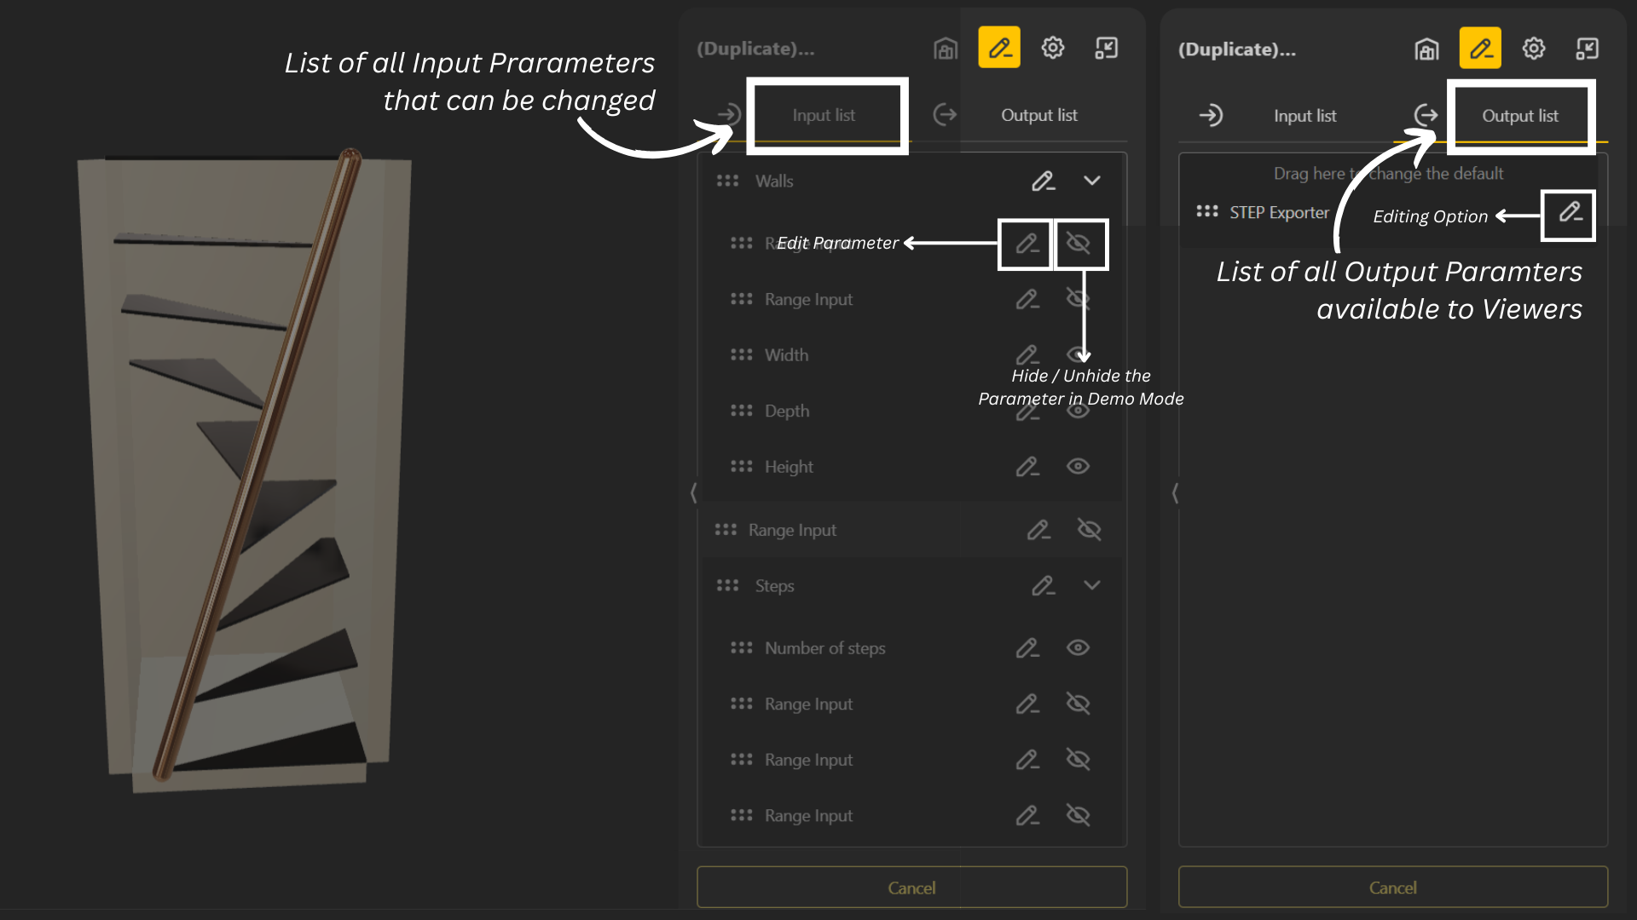
Task: Edit the Steps group with pencil icon
Action: pos(1044,586)
